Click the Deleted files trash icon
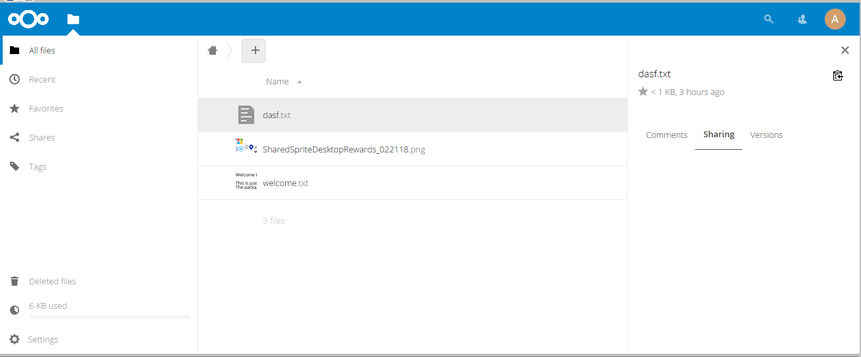The height and width of the screenshot is (357, 861). pos(15,281)
